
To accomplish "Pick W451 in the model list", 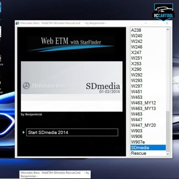I will (x=148, y=92).
